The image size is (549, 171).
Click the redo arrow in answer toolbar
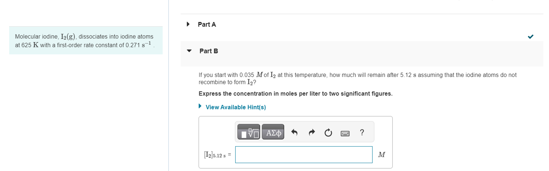312,133
